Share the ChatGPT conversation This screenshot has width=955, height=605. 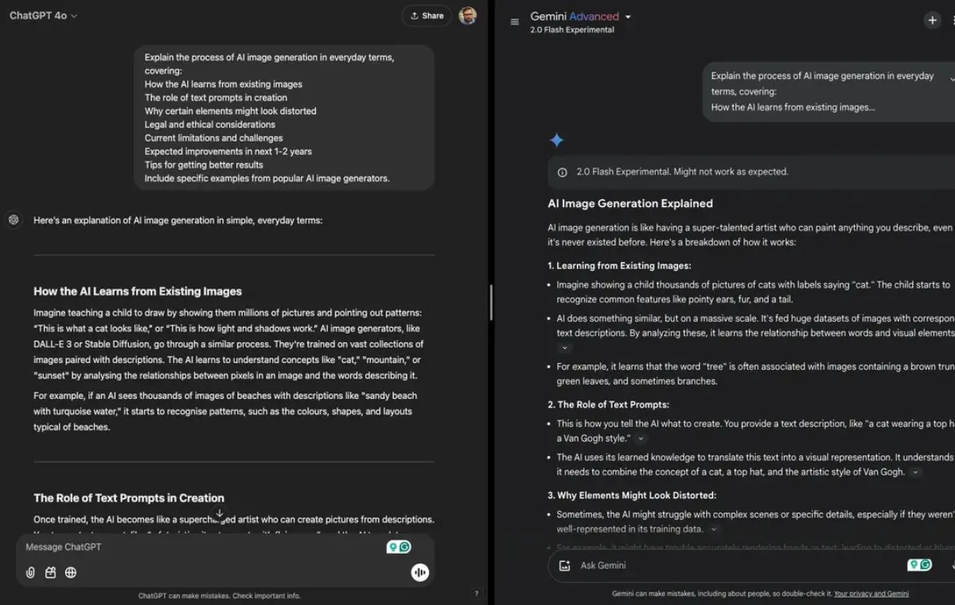coord(427,16)
